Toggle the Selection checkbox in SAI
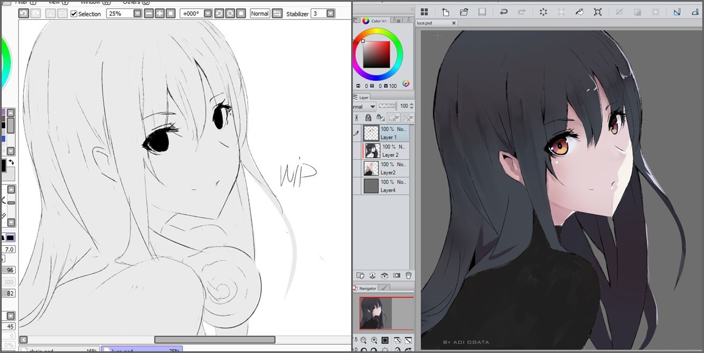The height and width of the screenshot is (353, 704). pyautogui.click(x=74, y=13)
